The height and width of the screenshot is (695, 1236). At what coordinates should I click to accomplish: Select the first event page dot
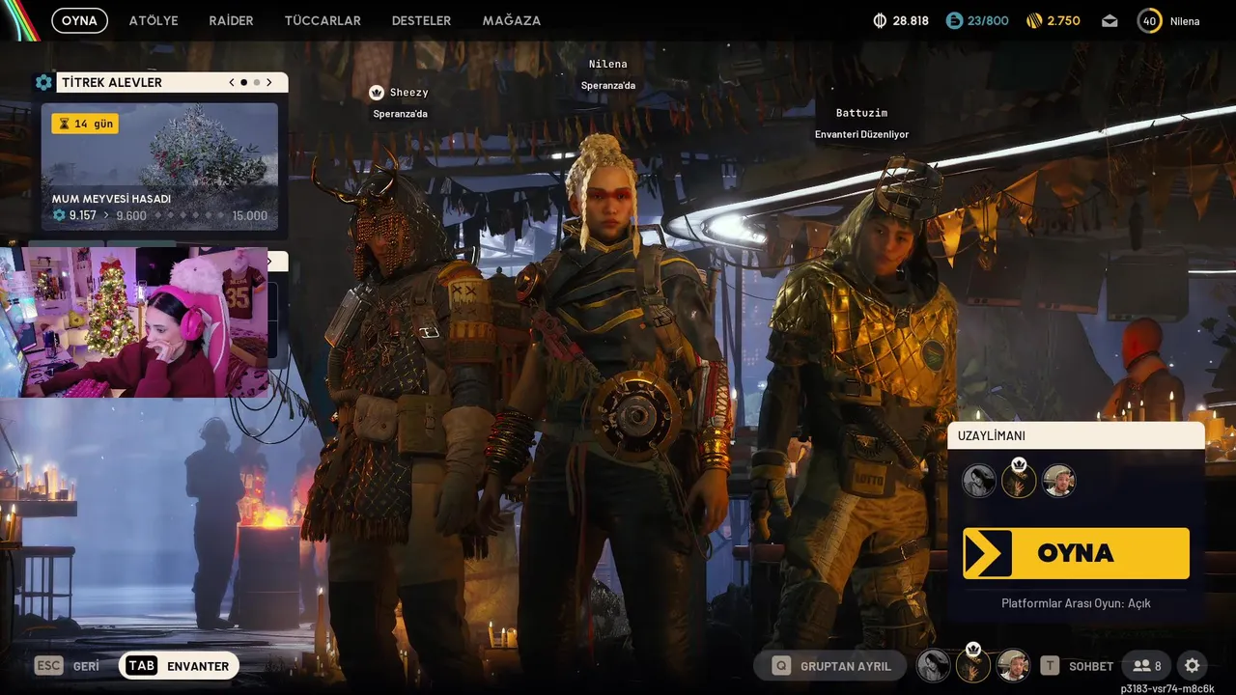click(x=243, y=83)
